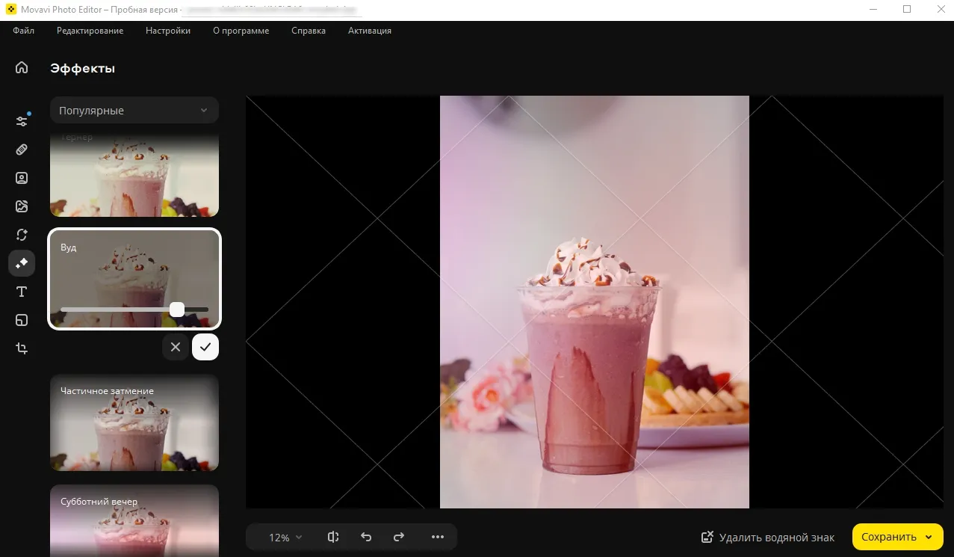
Task: Toggle the before/after comparison view
Action: click(x=332, y=537)
